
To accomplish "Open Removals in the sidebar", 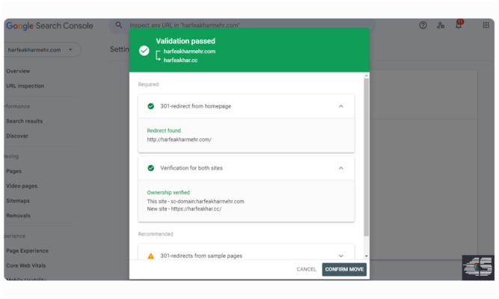I will (18, 215).
